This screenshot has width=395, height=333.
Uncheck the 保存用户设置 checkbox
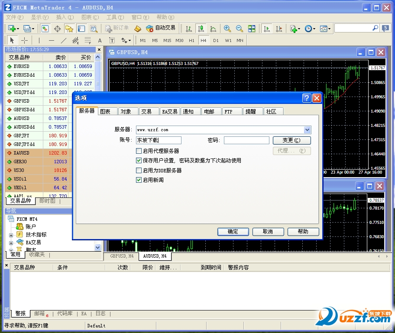point(139,161)
